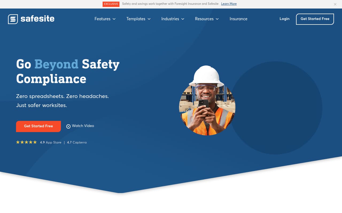
Task: Follow the Learn More link in the banner
Action: click(229, 4)
